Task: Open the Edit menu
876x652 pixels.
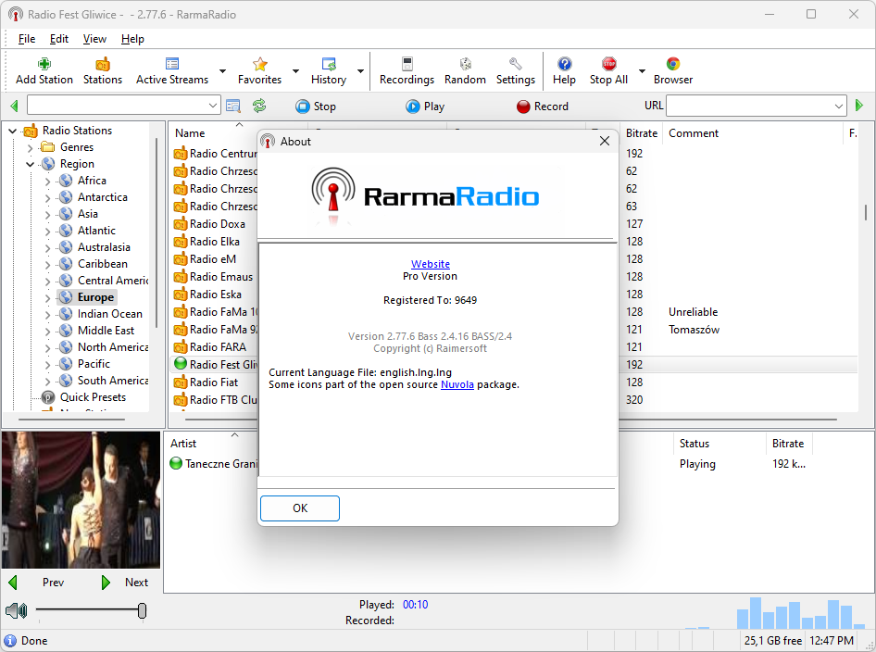Action: tap(58, 39)
